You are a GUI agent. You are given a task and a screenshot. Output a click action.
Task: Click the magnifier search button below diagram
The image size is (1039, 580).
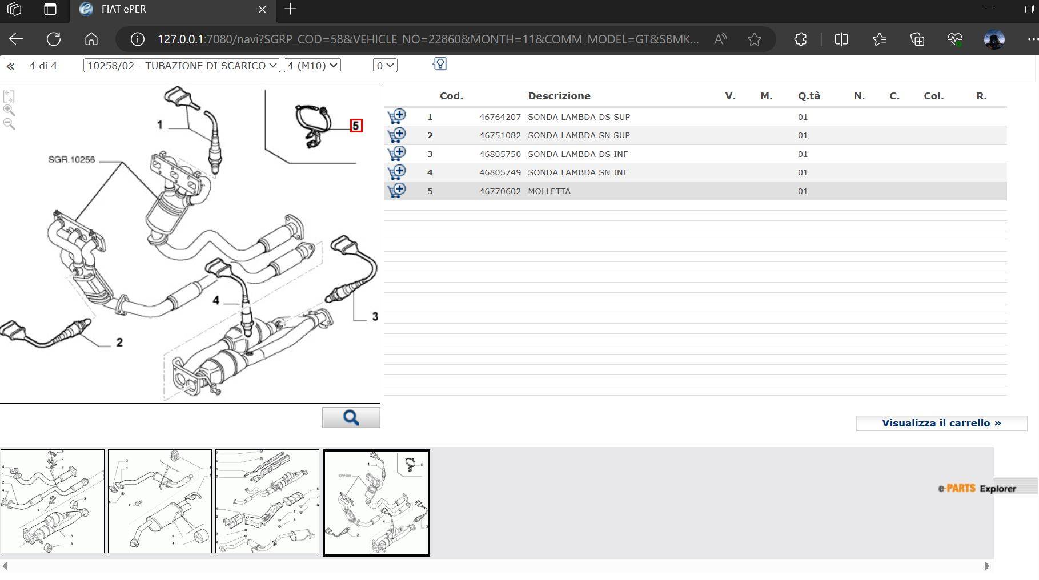point(351,418)
